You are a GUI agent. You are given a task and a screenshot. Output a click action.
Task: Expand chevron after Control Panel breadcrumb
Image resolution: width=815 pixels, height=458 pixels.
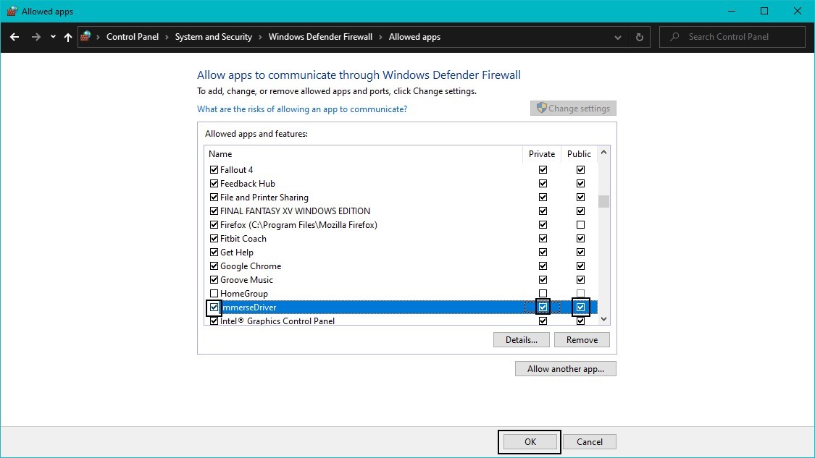pyautogui.click(x=167, y=37)
